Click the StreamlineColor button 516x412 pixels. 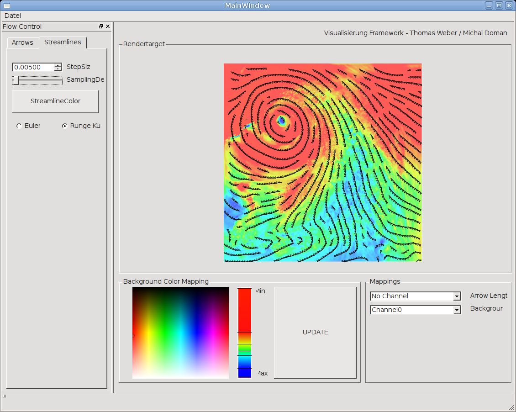point(55,101)
